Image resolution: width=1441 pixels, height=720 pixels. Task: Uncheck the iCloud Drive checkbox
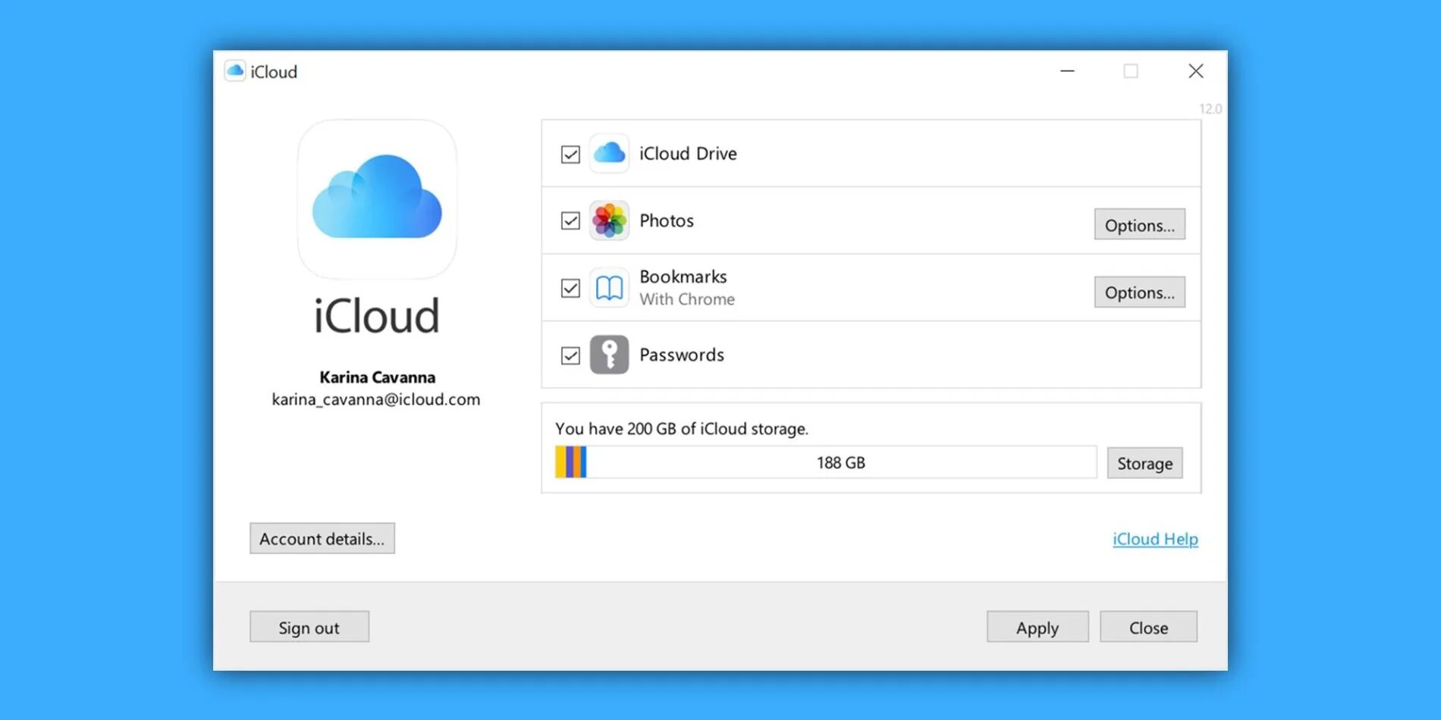[x=570, y=154]
